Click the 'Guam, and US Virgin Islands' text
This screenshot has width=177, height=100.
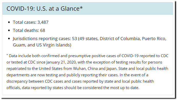pos(41,45)
